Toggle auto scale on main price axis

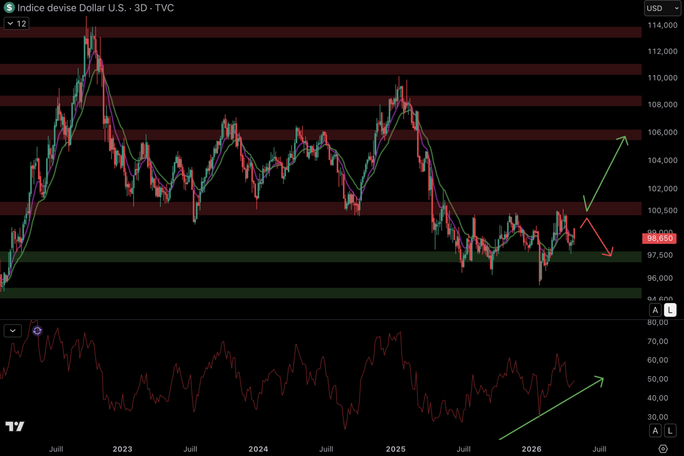tap(655, 310)
